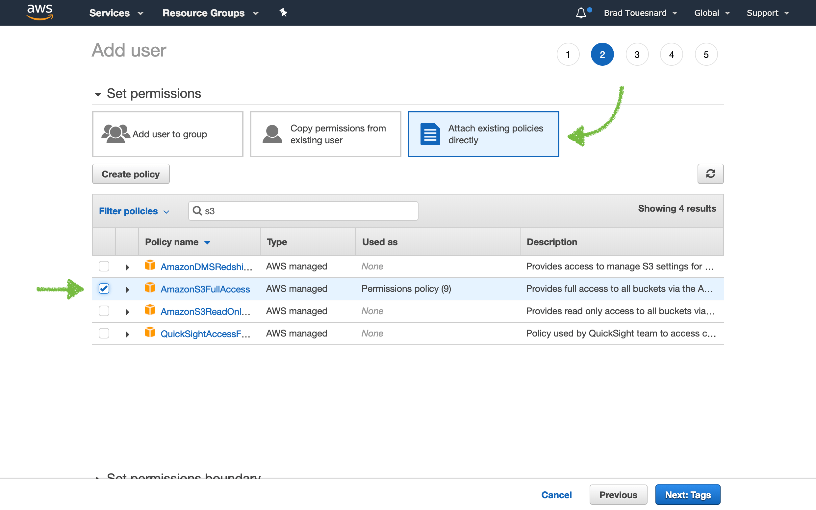Click the policy search field containing s3
This screenshot has width=816, height=510.
[303, 211]
